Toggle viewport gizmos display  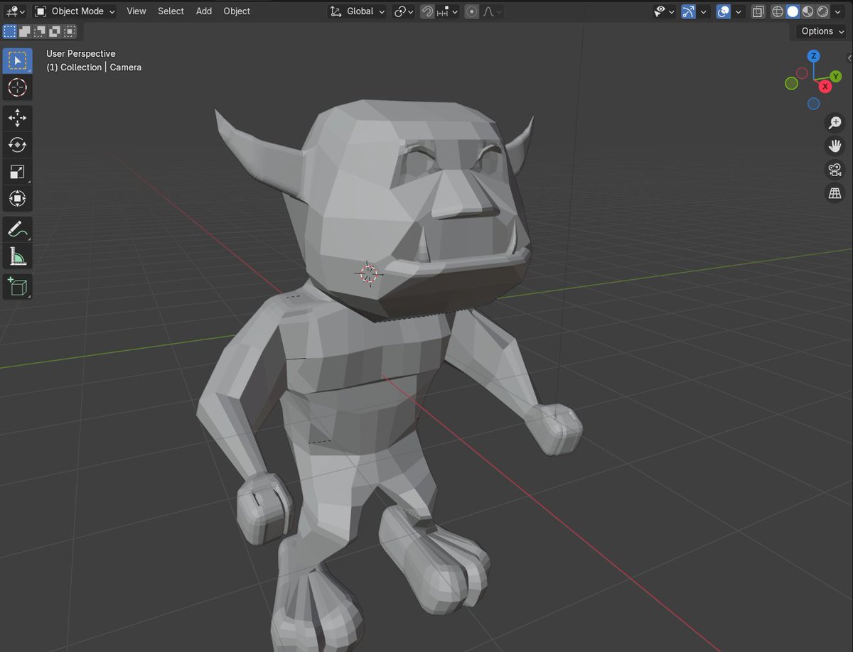click(688, 11)
